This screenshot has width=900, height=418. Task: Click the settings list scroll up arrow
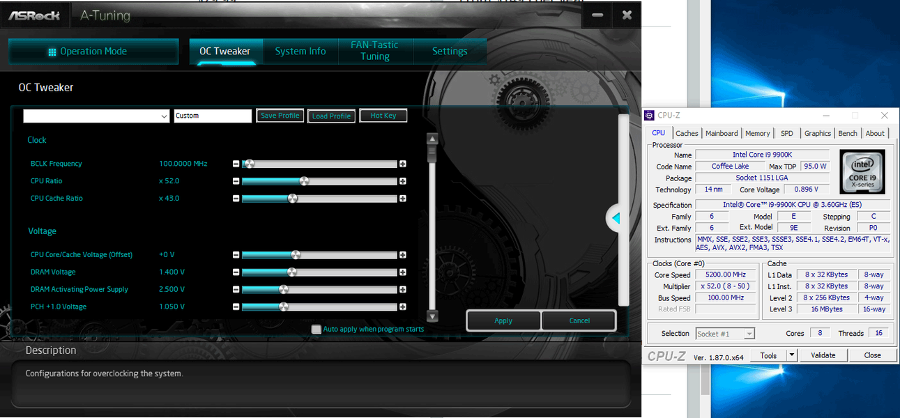(432, 139)
